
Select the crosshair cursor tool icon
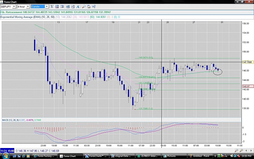point(52,7)
